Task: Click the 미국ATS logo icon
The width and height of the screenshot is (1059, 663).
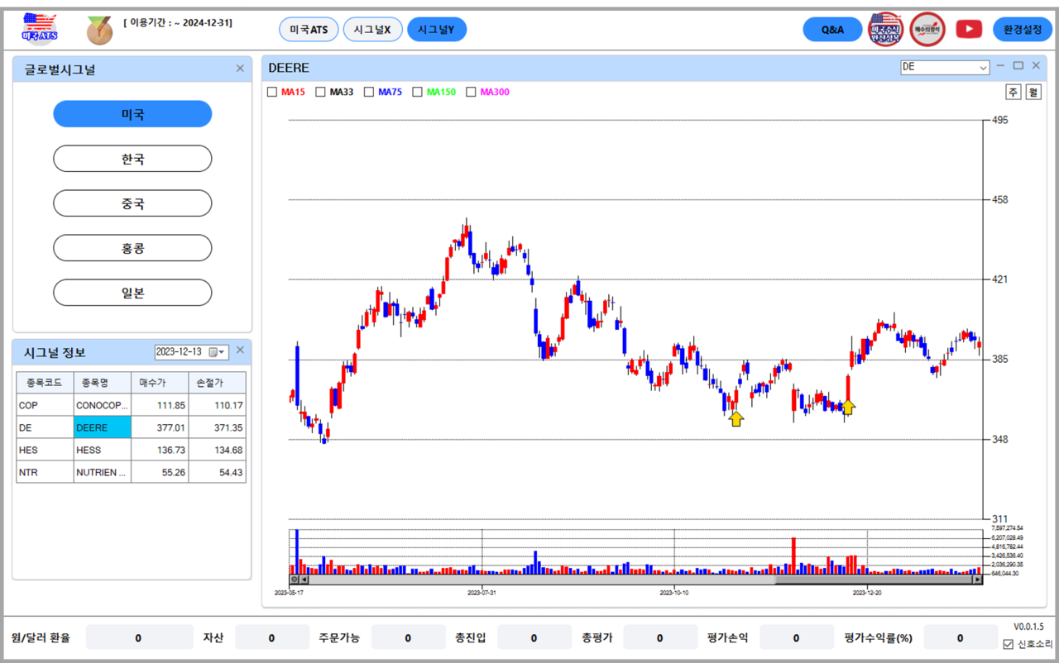Action: pyautogui.click(x=40, y=29)
